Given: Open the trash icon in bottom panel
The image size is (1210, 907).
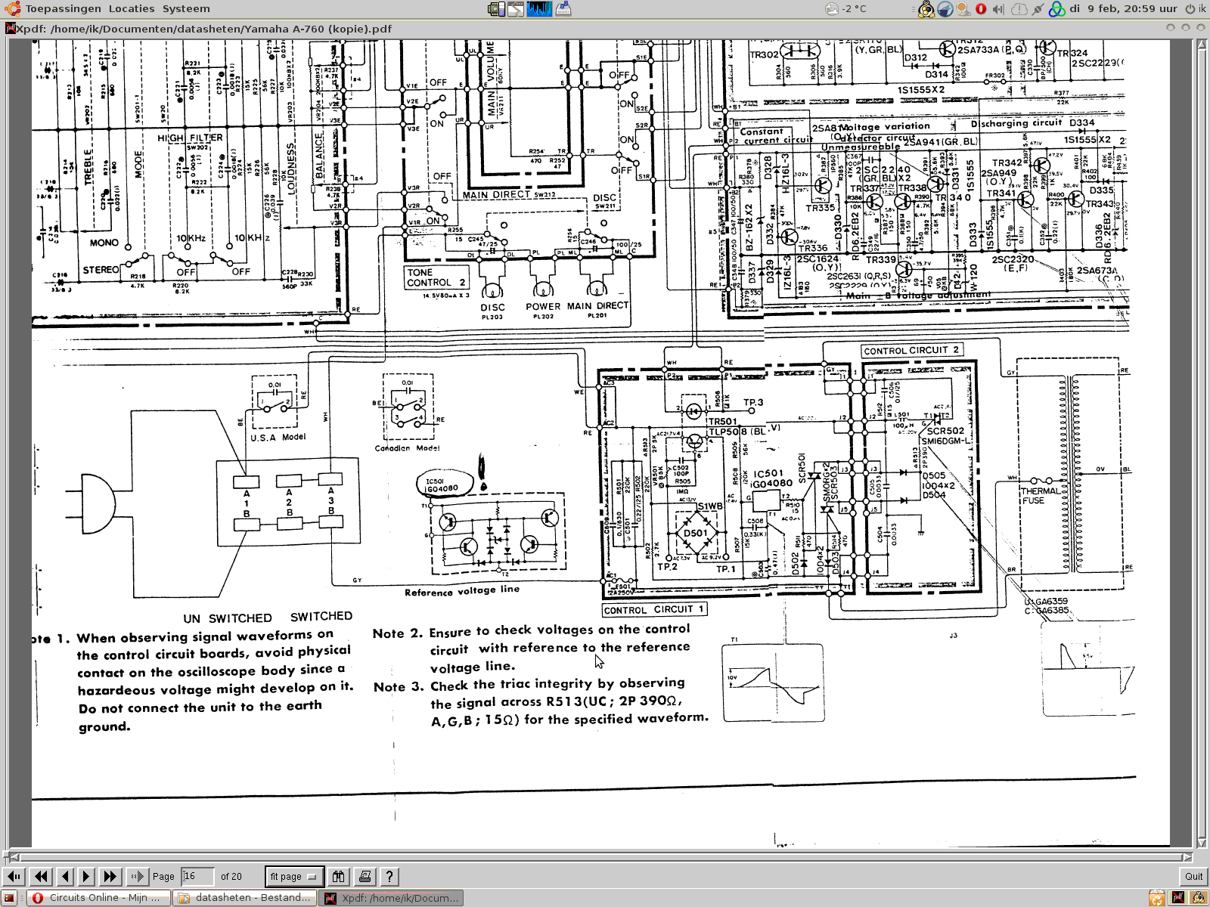Looking at the screenshot, I should point(1156,898).
